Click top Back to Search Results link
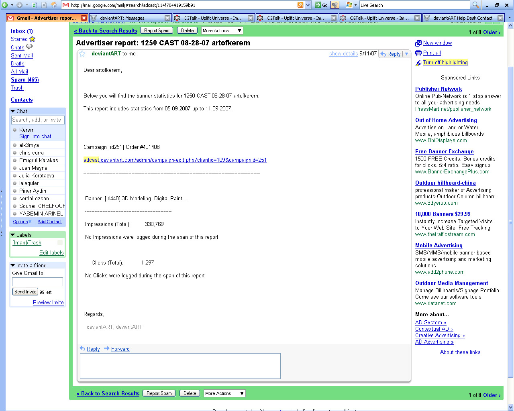The image size is (514, 411). [106, 31]
